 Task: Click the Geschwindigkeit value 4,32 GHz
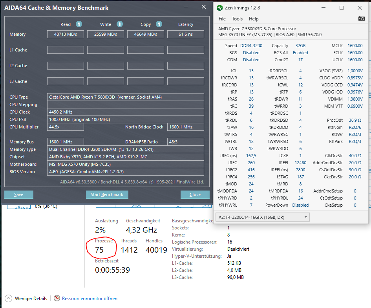[141, 230]
